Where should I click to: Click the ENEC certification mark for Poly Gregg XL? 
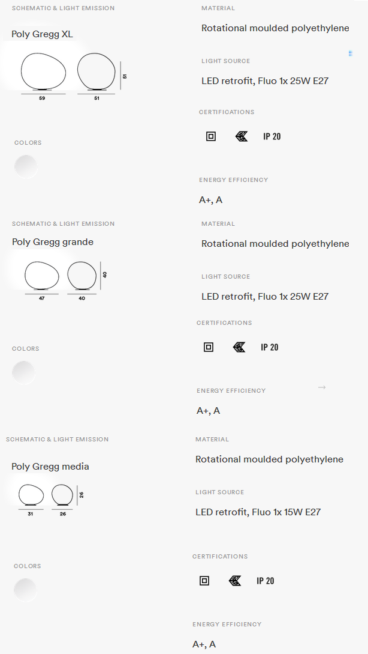[242, 136]
